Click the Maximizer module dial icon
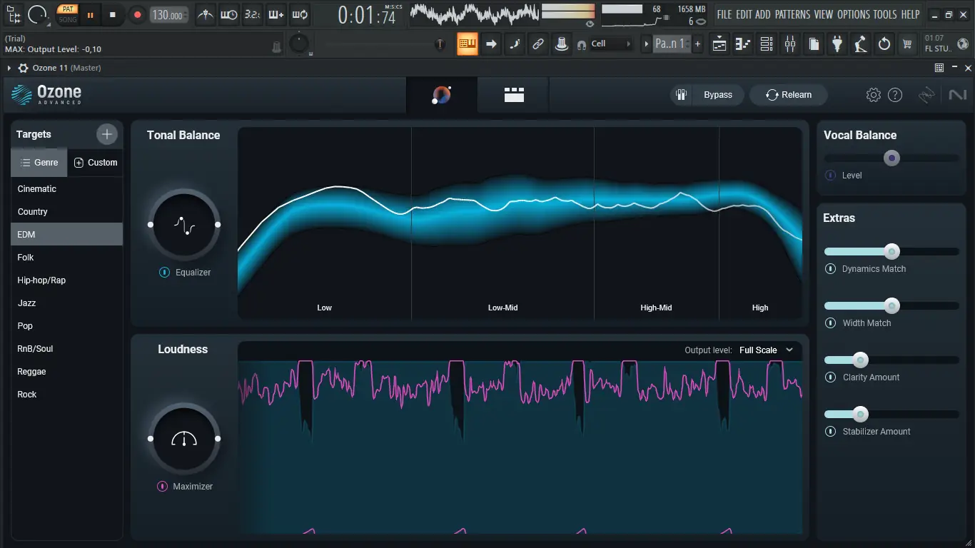 [184, 439]
